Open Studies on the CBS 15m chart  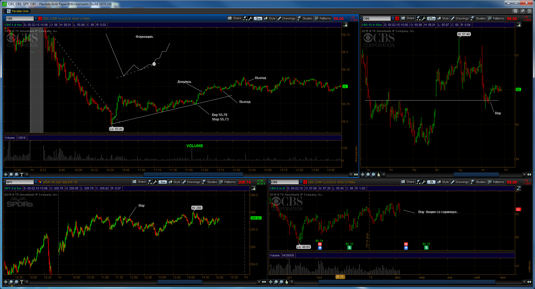(478, 18)
